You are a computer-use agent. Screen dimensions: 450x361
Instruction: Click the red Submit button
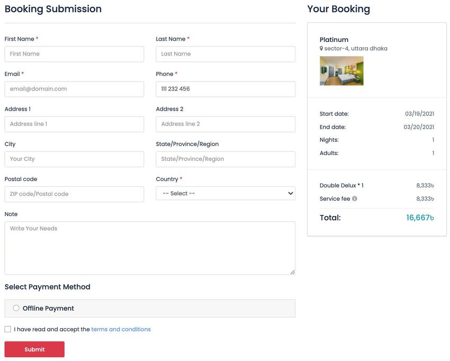pyautogui.click(x=34, y=349)
